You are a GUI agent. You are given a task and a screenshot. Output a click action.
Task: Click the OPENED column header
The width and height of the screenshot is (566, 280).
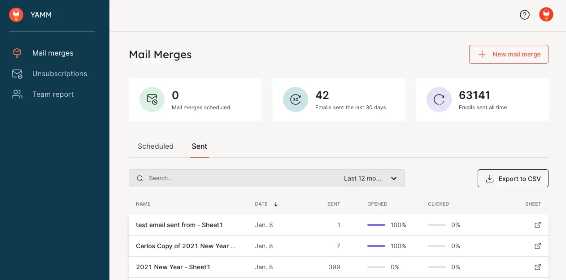(x=377, y=204)
